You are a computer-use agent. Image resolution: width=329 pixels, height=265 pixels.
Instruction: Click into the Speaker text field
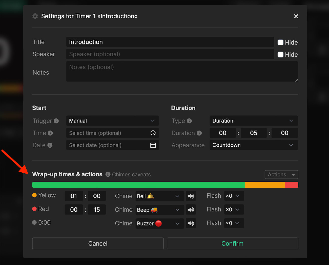pyautogui.click(x=170, y=54)
